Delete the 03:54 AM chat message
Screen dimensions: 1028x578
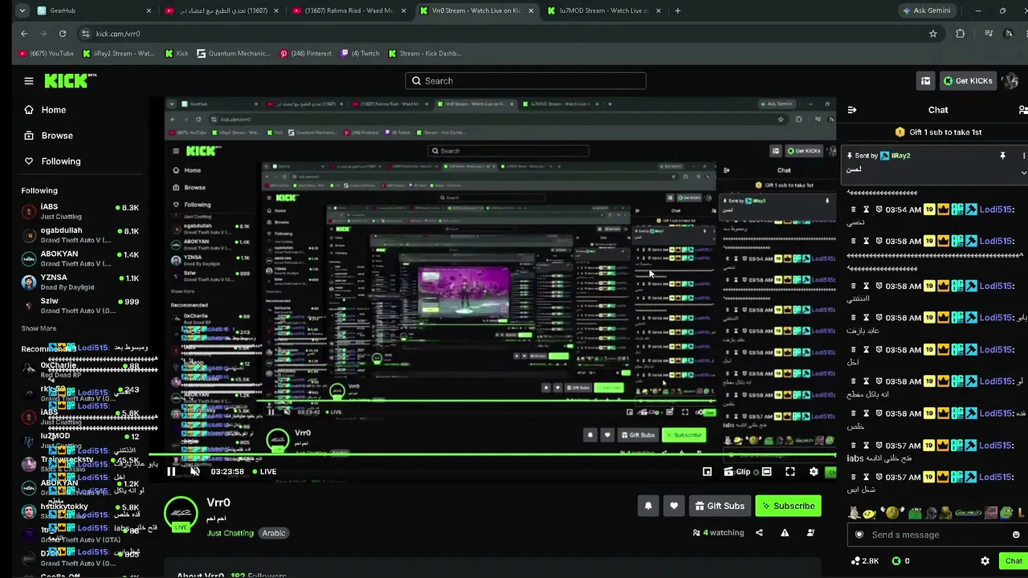(853, 210)
